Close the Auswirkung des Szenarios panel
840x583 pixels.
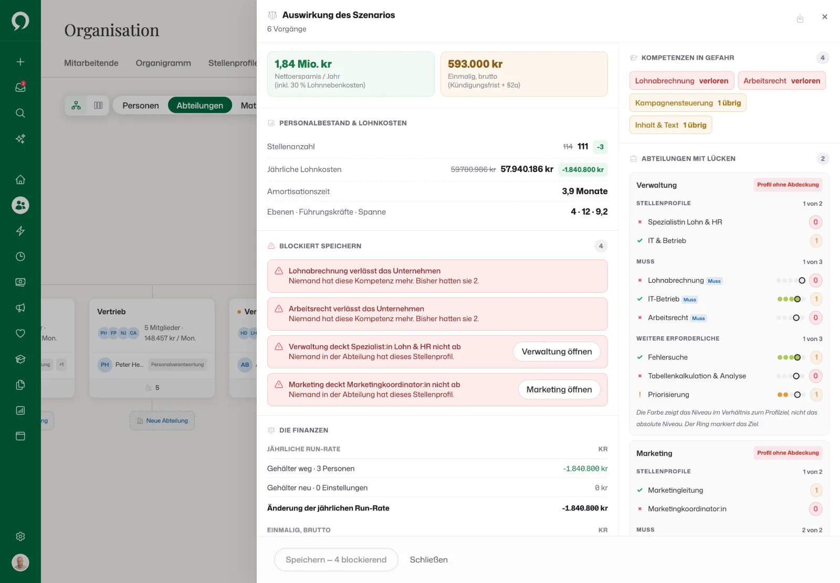tap(825, 17)
